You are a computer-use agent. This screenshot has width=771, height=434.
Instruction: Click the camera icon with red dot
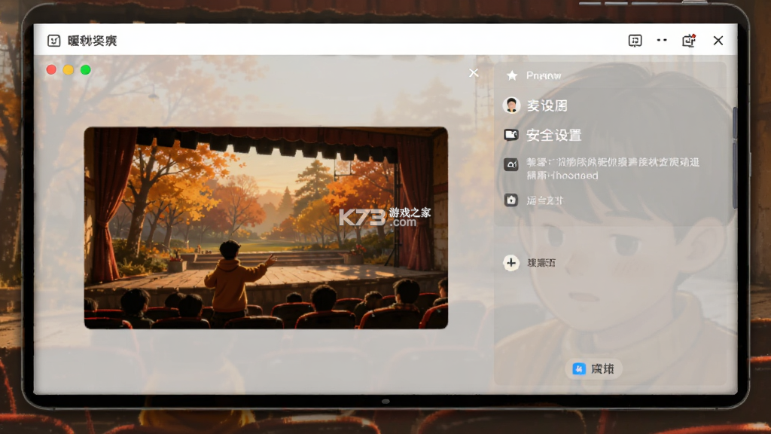coord(689,41)
